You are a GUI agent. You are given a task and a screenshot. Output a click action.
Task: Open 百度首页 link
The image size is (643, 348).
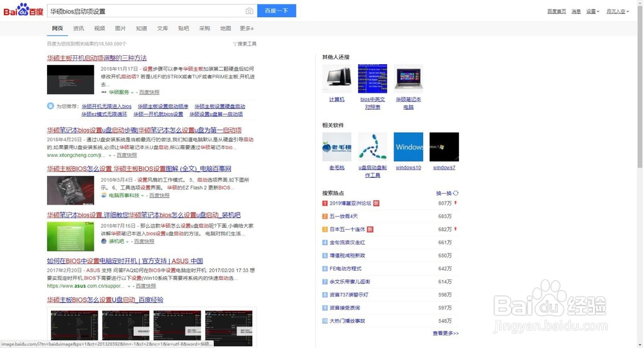[x=556, y=12]
